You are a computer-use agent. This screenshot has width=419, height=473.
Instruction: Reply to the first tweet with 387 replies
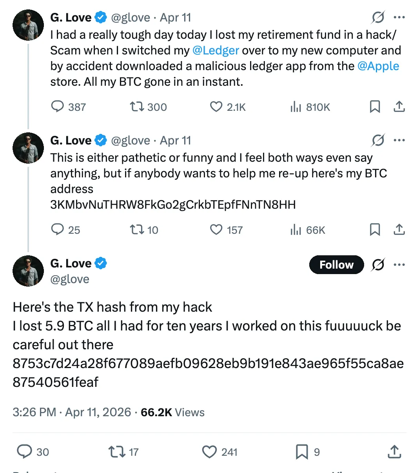(x=58, y=107)
